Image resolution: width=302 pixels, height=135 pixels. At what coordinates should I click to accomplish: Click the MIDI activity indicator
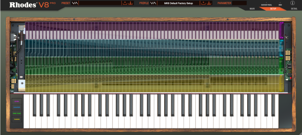(x=280, y=4)
